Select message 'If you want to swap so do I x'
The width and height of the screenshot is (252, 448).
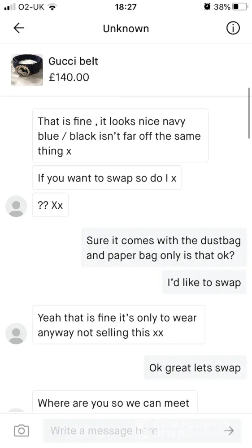click(x=107, y=178)
